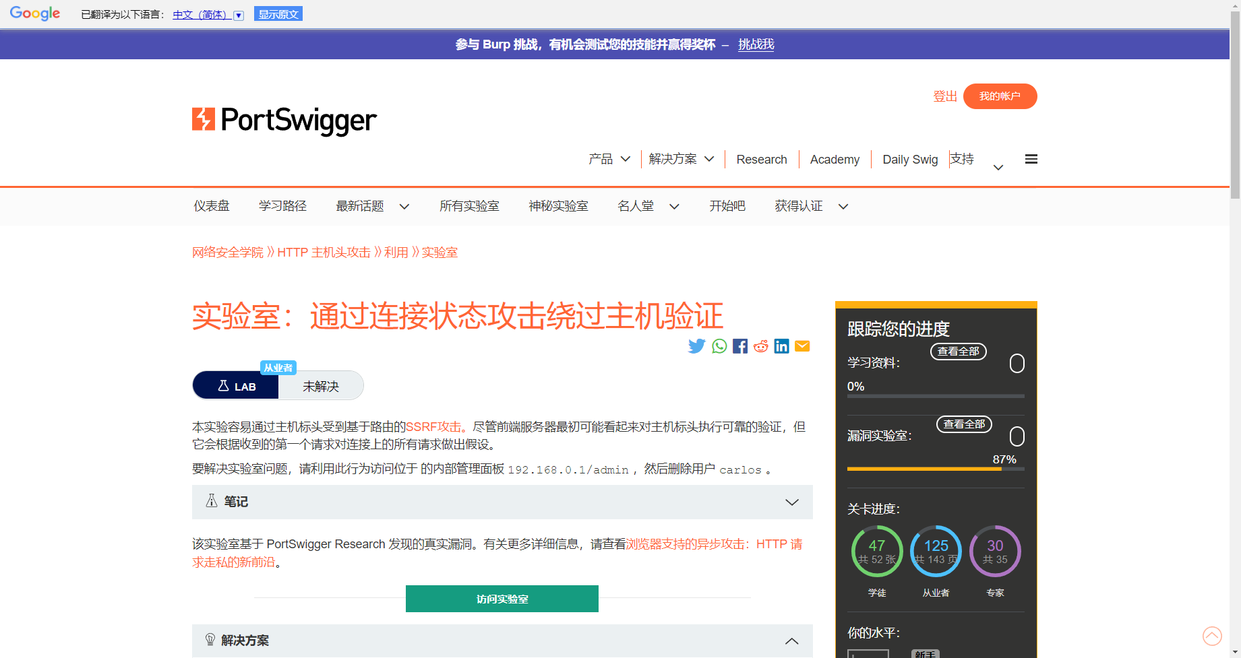Click the PortSwigger logo

[284, 121]
